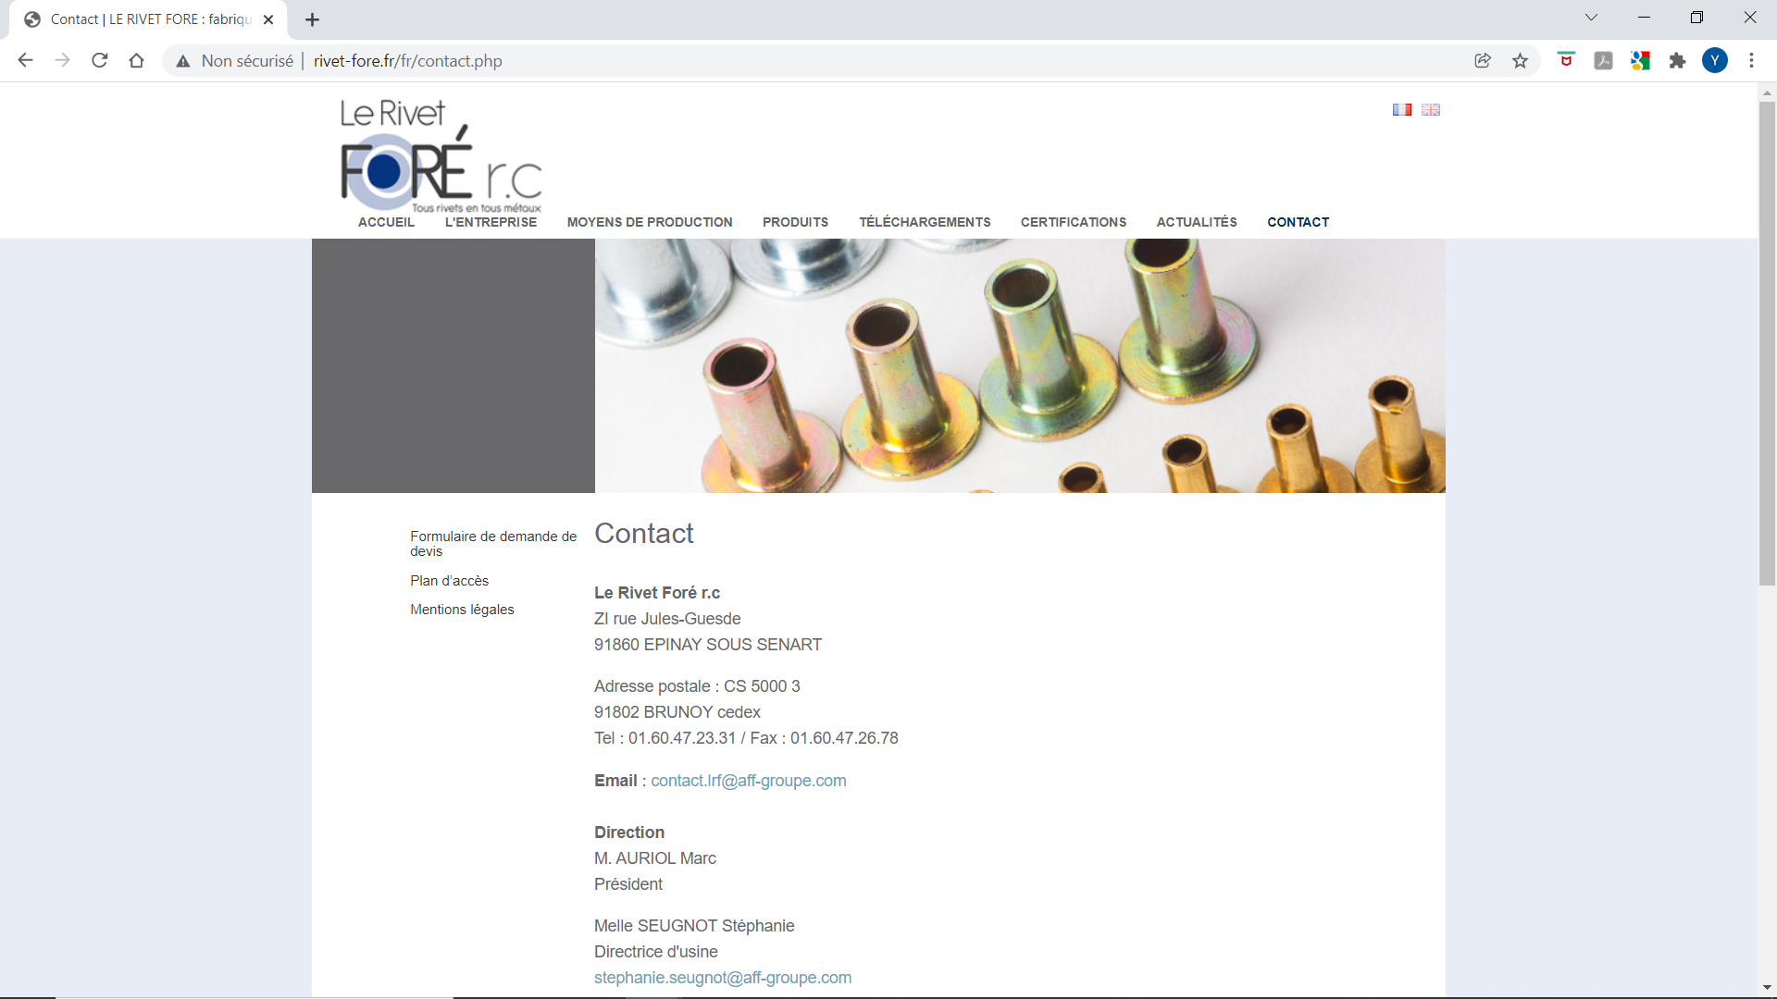The height and width of the screenshot is (999, 1777).
Task: Open the Chrome three-dot menu
Action: click(1751, 61)
